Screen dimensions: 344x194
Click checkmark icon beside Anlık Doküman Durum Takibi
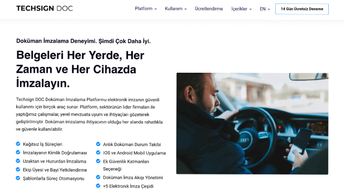click(x=98, y=144)
